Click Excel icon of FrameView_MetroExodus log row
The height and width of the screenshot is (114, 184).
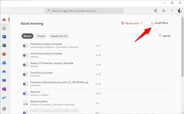click(26, 84)
